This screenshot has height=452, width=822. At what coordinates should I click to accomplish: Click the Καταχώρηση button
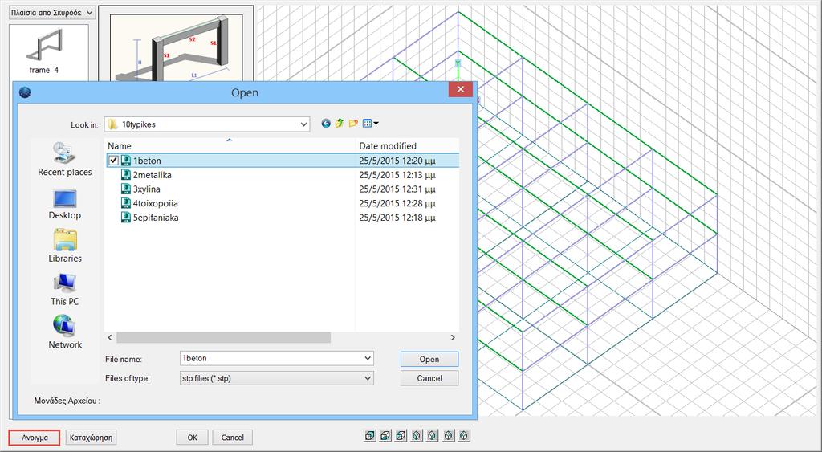point(91,438)
